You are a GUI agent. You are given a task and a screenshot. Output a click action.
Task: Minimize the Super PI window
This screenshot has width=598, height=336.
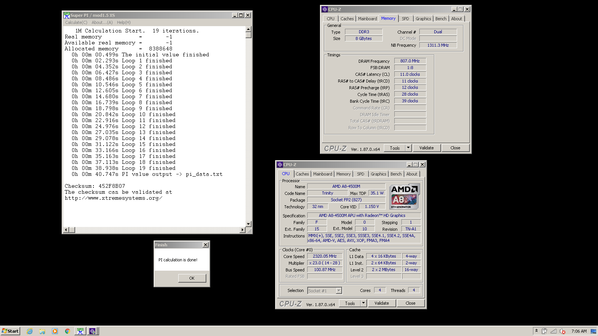(x=235, y=15)
